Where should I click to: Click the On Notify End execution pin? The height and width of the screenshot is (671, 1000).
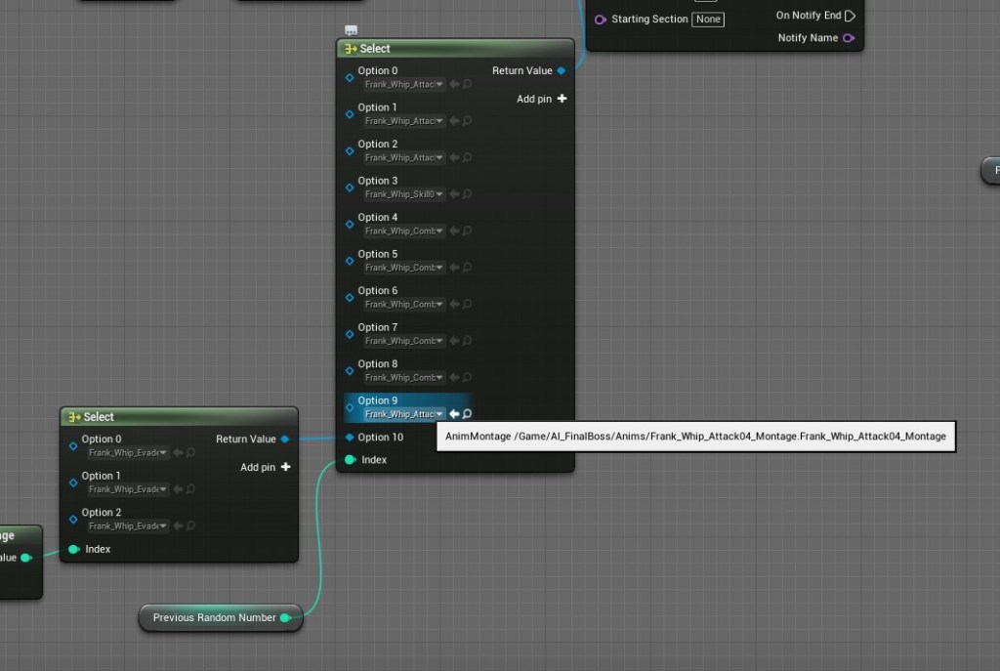point(850,16)
